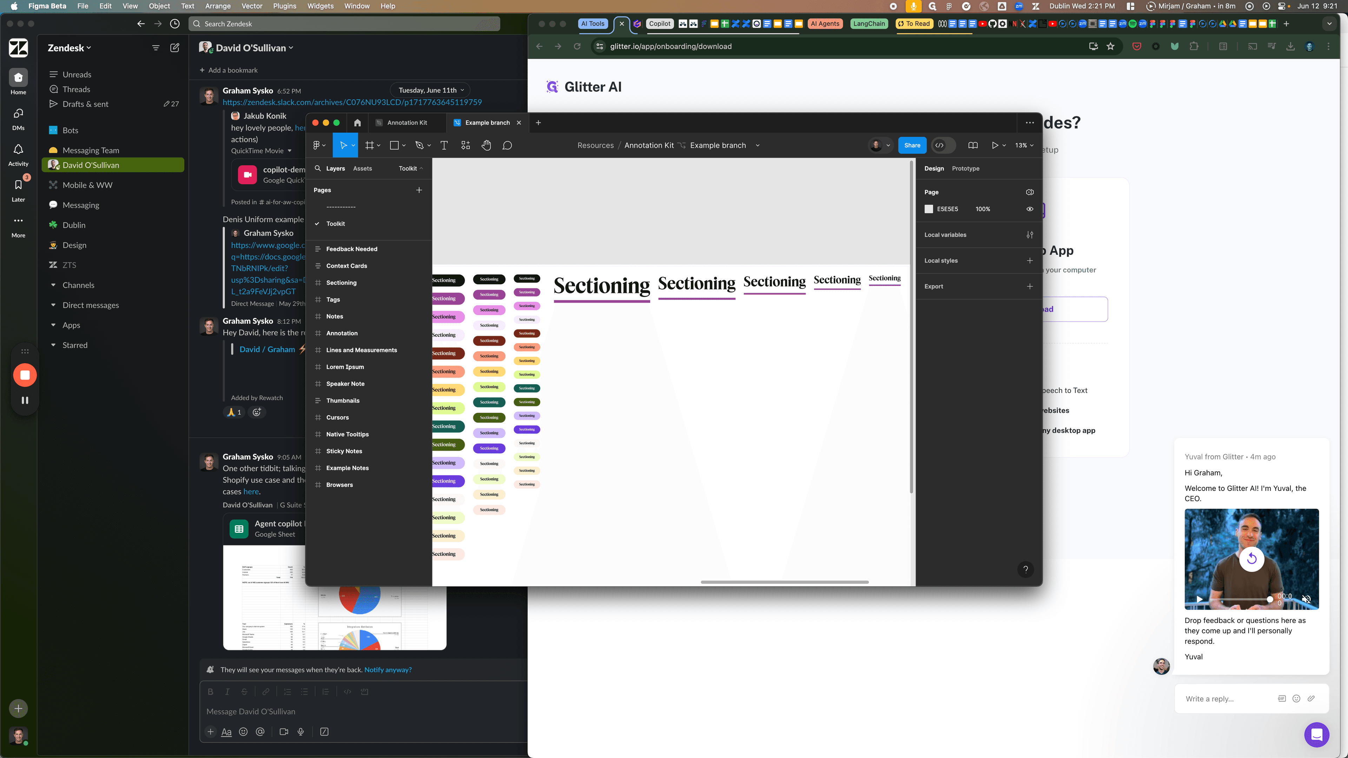Click the E5E5E5 page color swatch
Image resolution: width=1348 pixels, height=758 pixels.
929,209
